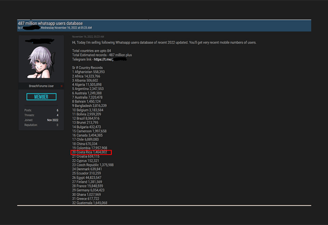The height and width of the screenshot is (225, 328).
Task: Click the red status icon beside BreachForums User
Action: tap(62, 86)
